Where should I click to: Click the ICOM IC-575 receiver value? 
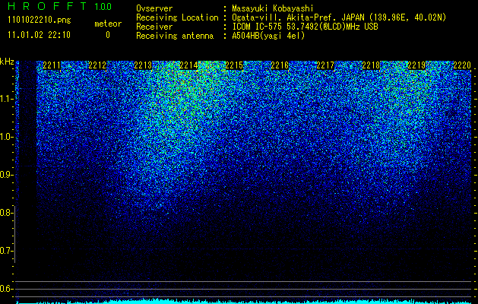point(305,27)
